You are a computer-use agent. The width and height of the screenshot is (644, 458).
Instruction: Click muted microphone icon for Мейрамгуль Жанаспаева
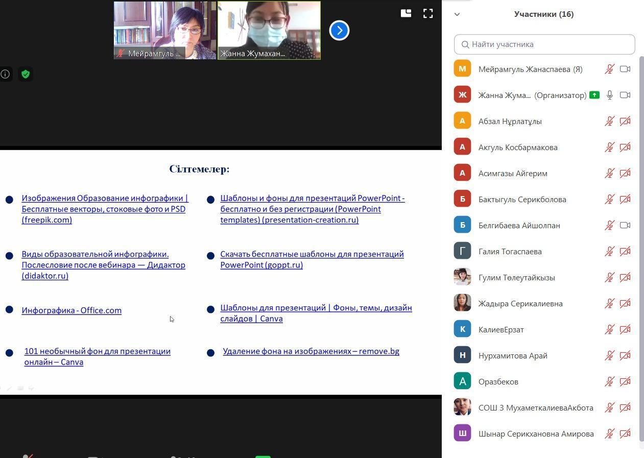tap(609, 69)
